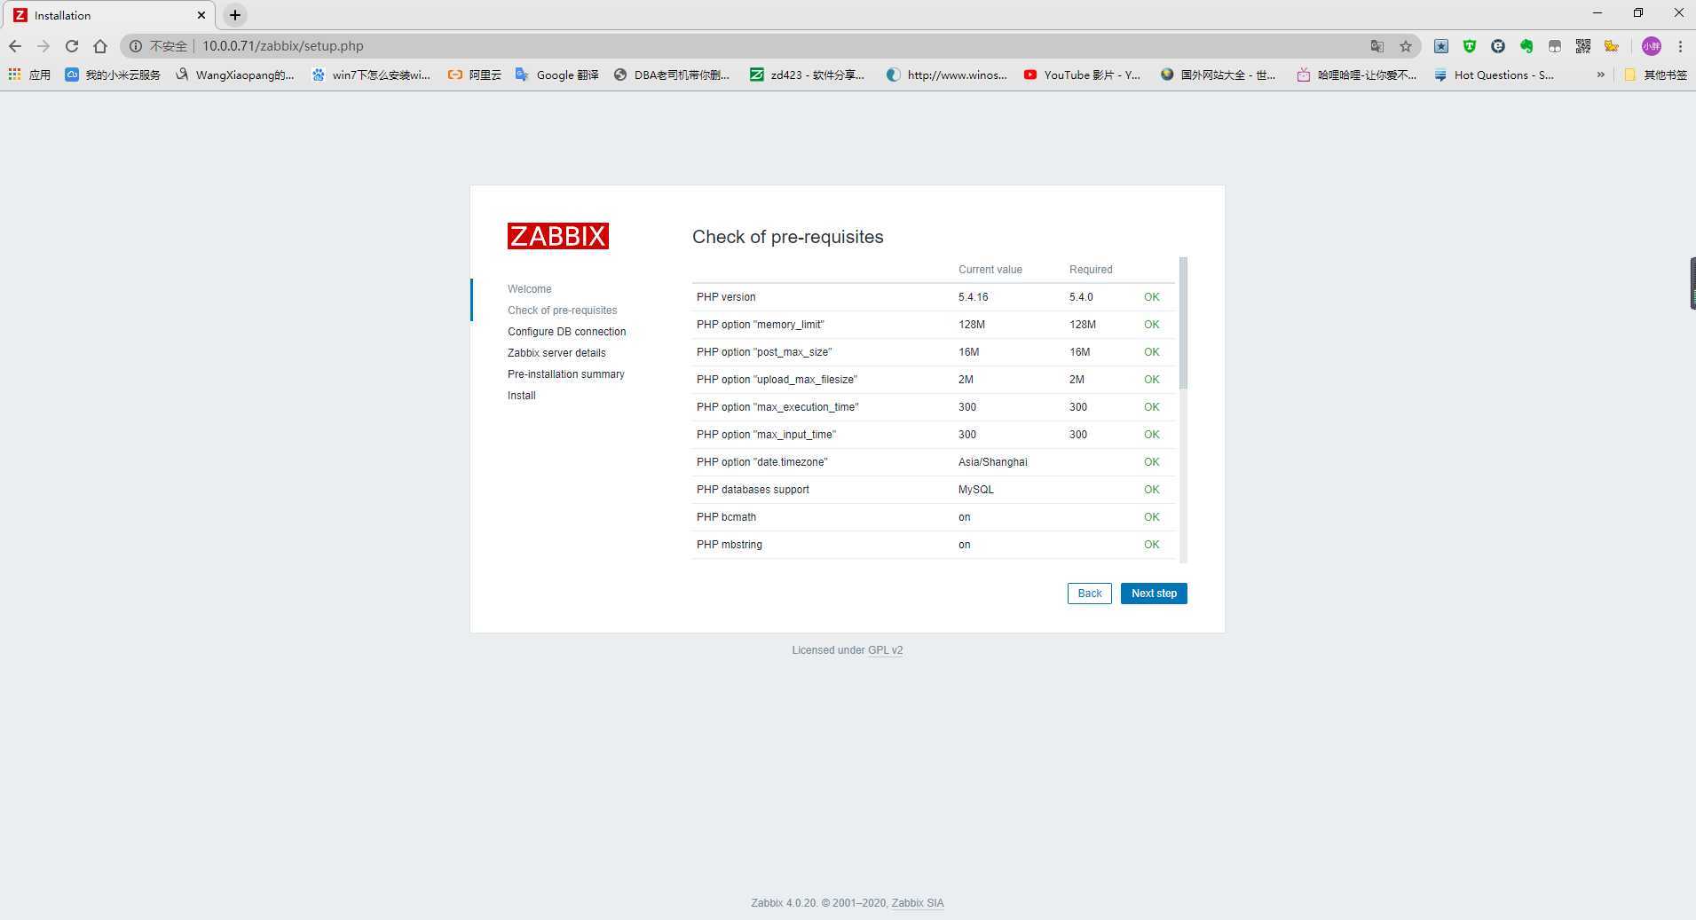
Task: Open the zd423 软件分享 bookmark
Action: pos(808,75)
